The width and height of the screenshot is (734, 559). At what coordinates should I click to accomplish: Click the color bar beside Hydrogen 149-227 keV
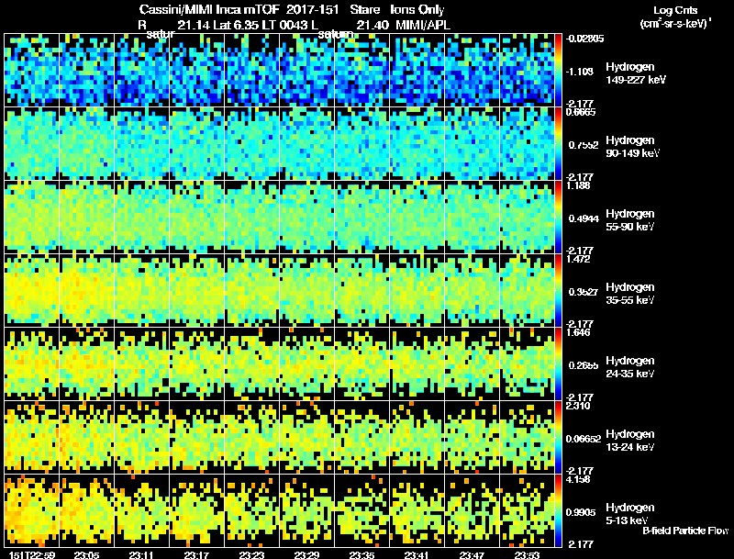click(558, 71)
